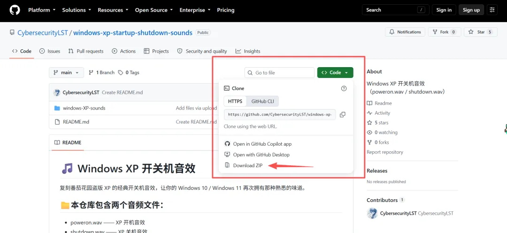Open the Pull requests tab

tap(86, 51)
